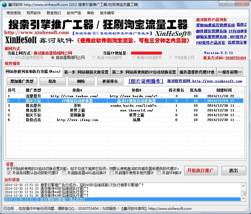The width and height of the screenshot is (251, 214).
Task: Select row 4 with www.theworld.cn/
Action: (125, 110)
